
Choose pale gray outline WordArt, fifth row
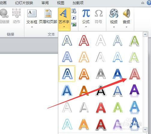(x=67, y=107)
